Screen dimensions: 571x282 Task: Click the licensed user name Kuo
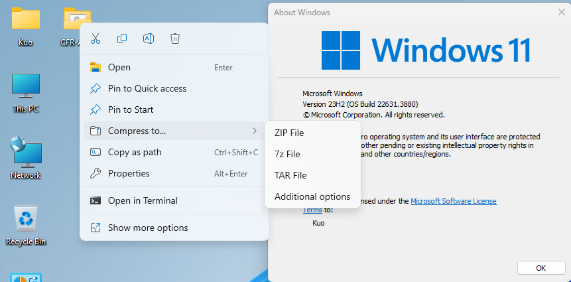coord(318,223)
